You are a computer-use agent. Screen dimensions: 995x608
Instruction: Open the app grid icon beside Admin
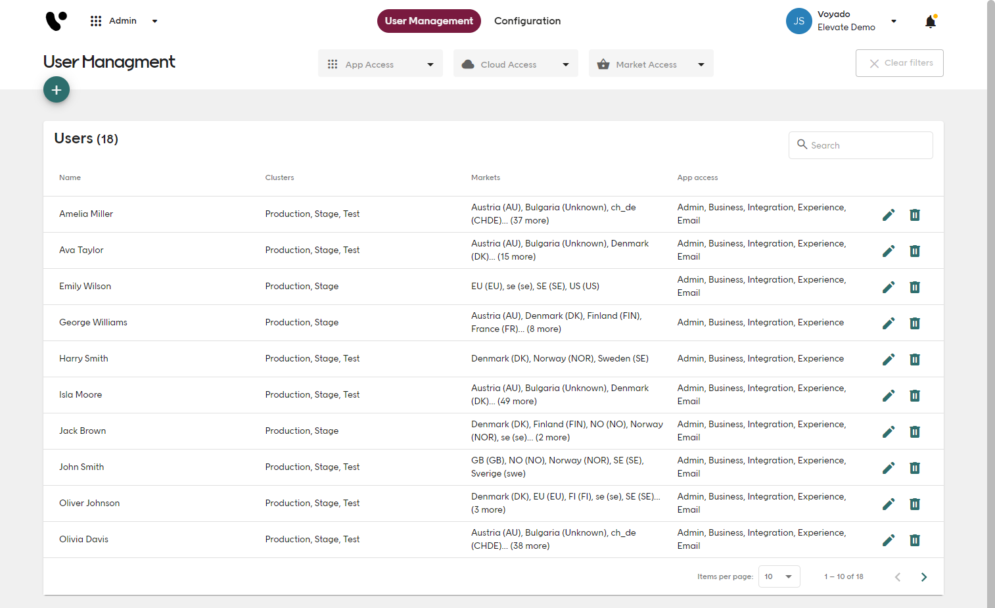point(96,21)
